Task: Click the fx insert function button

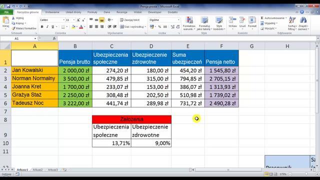Action: [x=54, y=38]
